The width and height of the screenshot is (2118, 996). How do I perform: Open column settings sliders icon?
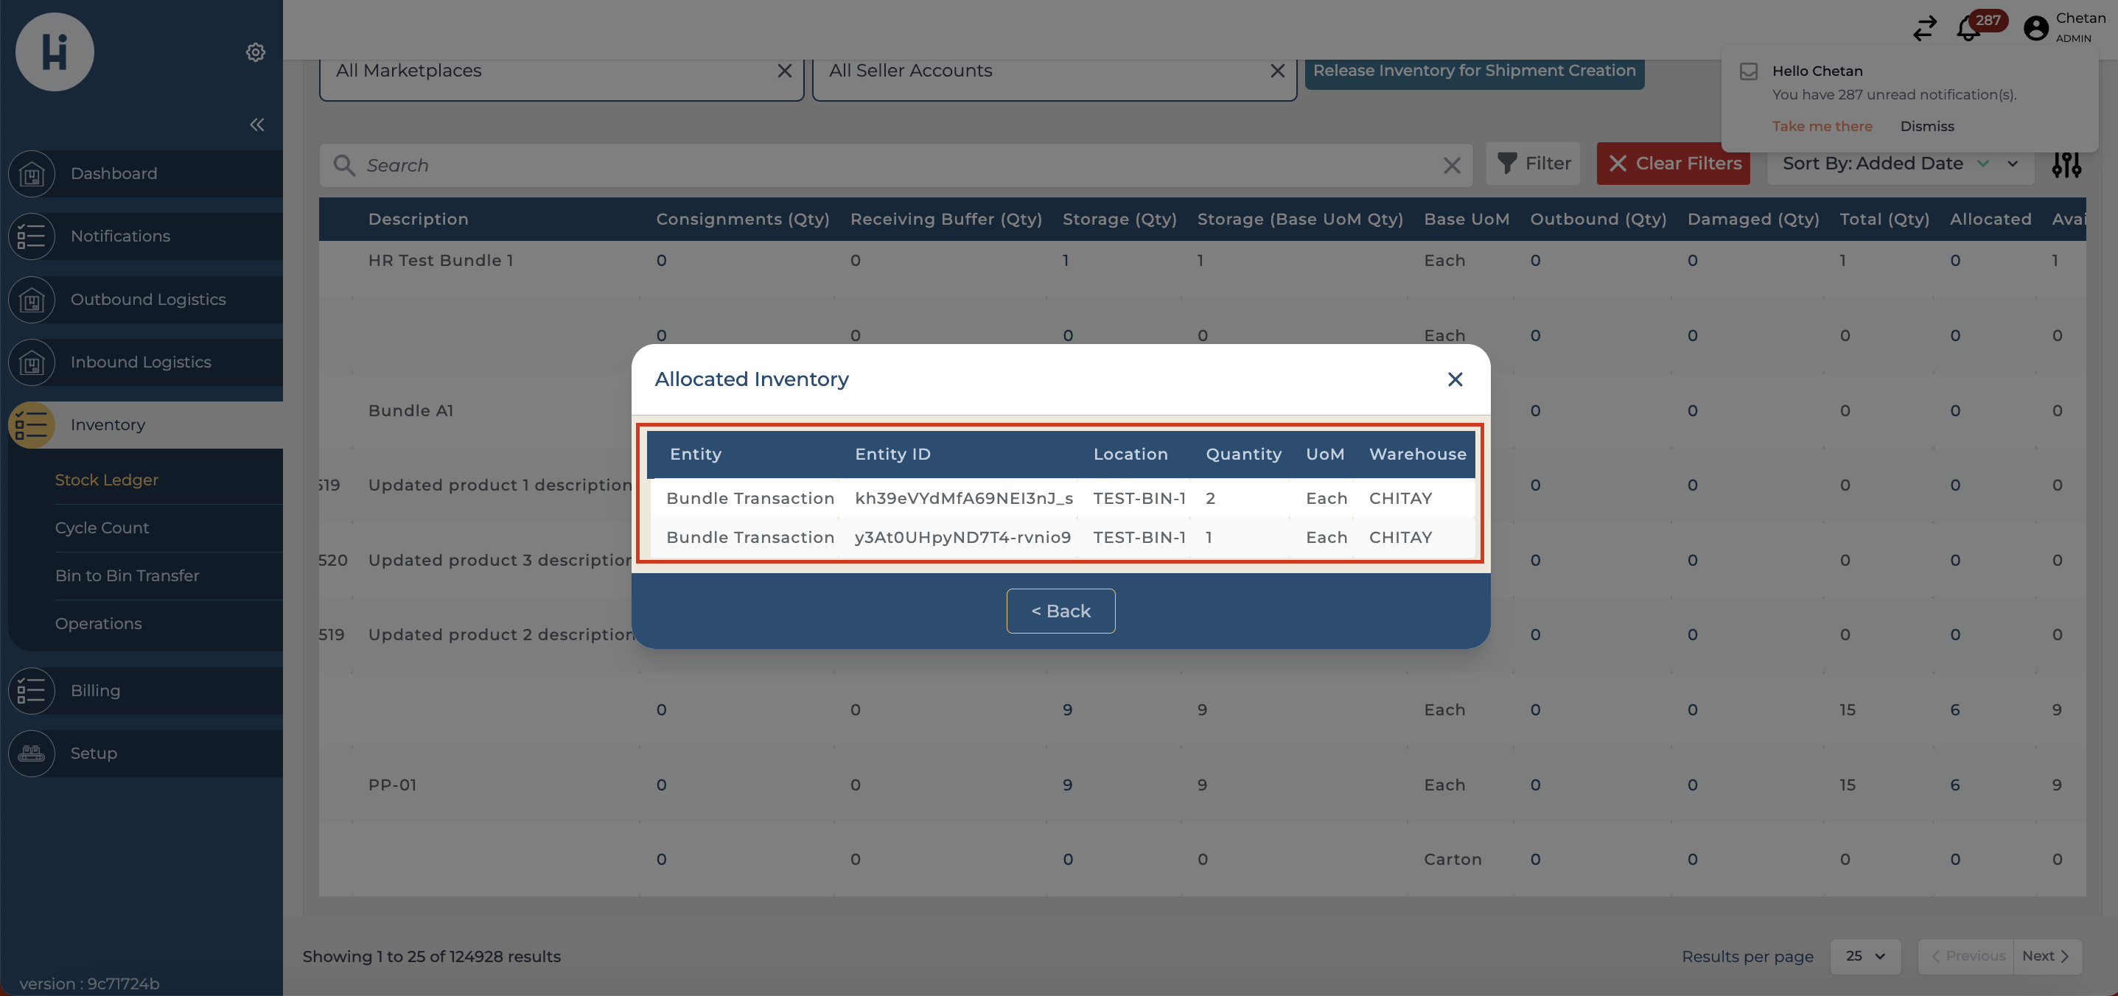pos(2066,165)
